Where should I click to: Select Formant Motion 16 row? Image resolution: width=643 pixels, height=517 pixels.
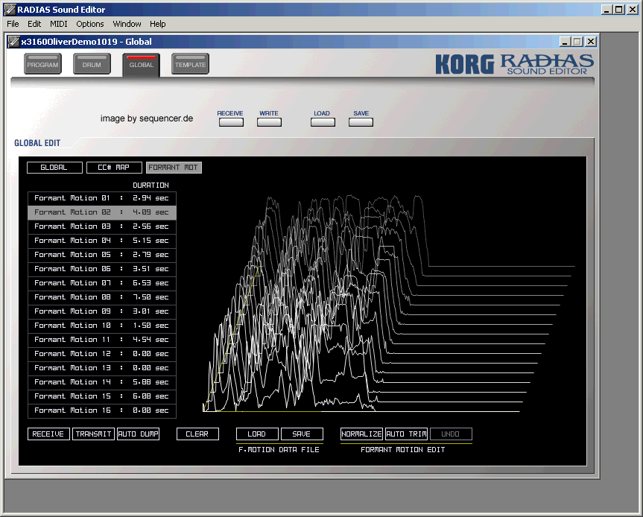point(102,410)
